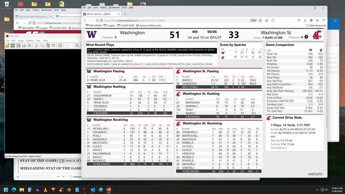View image properties via IrfanView's info icon
Screen dimensions: 345x194
click(x=60, y=46)
